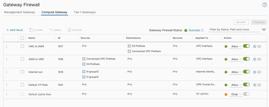The width and height of the screenshot is (269, 107).
Task: Click the filter by name search field
Action: [234, 30]
